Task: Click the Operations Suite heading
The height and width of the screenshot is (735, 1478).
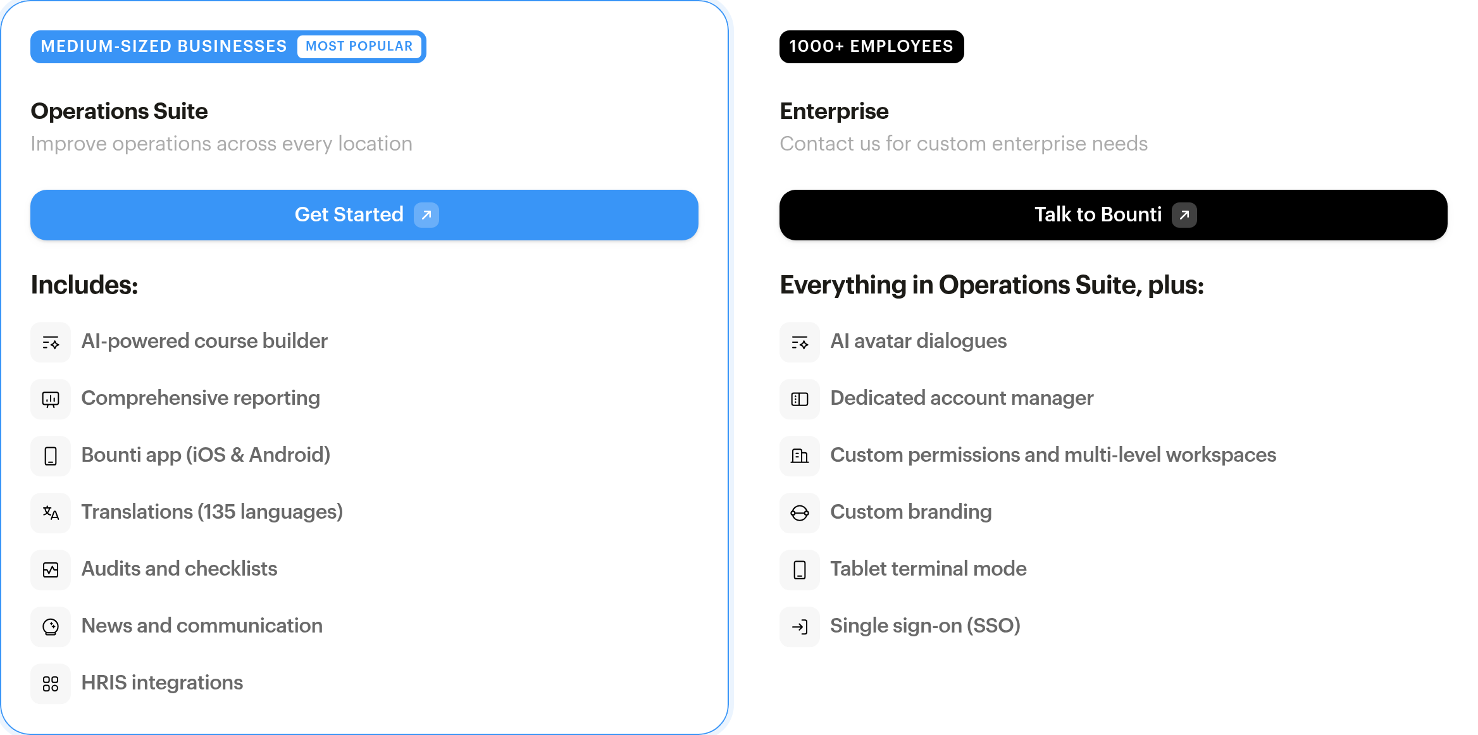Action: (119, 111)
